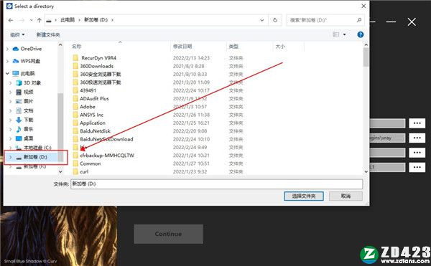Open the 组织 menu
Image resolution: width=431 pixels, height=266 pixels.
pos(17,34)
